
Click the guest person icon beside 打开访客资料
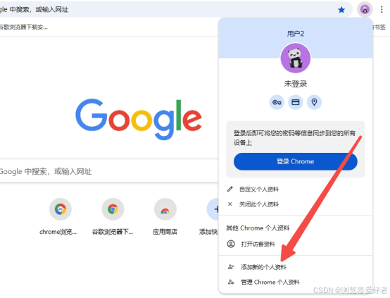(231, 244)
